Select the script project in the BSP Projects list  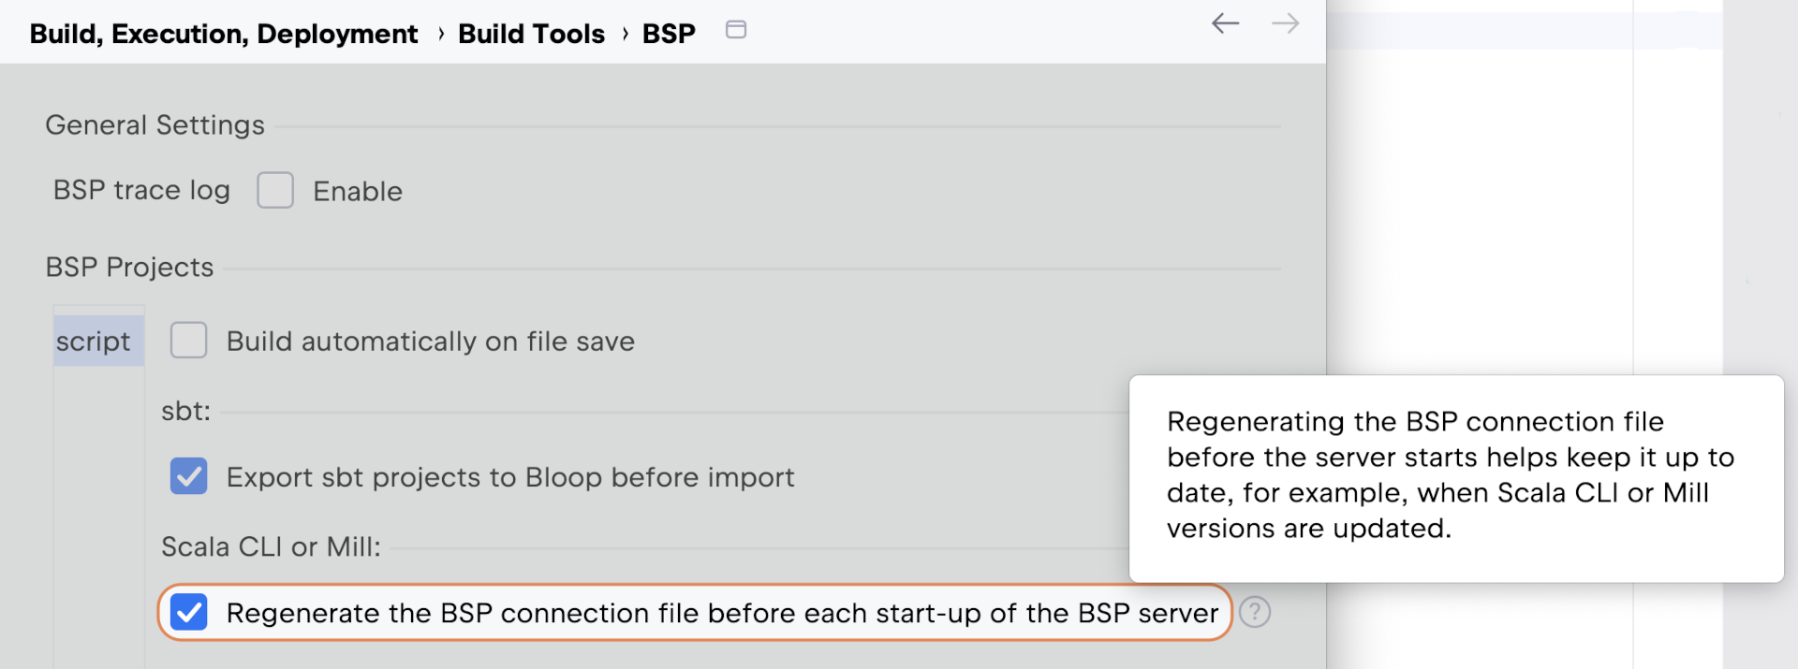click(x=95, y=341)
